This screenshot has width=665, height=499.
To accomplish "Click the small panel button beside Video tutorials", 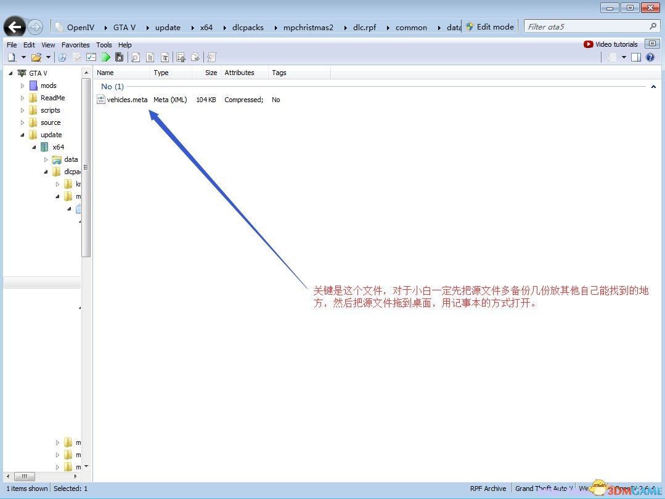I will (x=652, y=44).
